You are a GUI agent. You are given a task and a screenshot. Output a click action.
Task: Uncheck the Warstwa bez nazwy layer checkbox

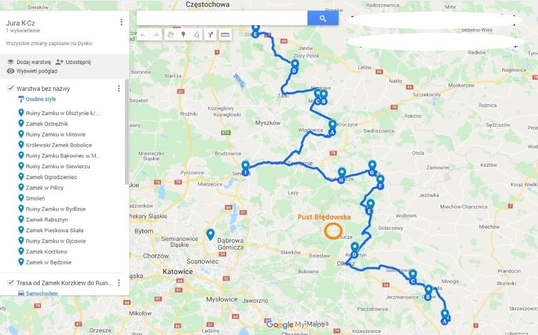click(11, 89)
